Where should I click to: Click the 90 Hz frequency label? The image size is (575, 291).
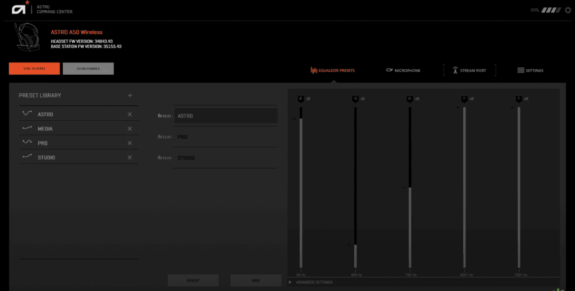[301, 275]
